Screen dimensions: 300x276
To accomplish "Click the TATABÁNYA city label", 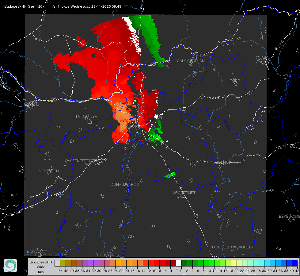I will 86,116.
